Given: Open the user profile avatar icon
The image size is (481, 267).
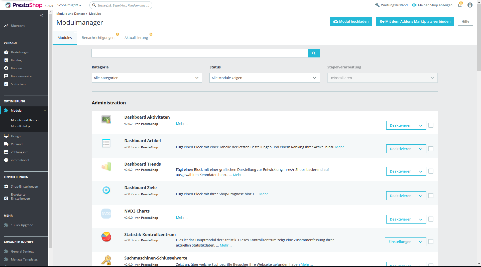Looking at the screenshot, I should pos(470,5).
